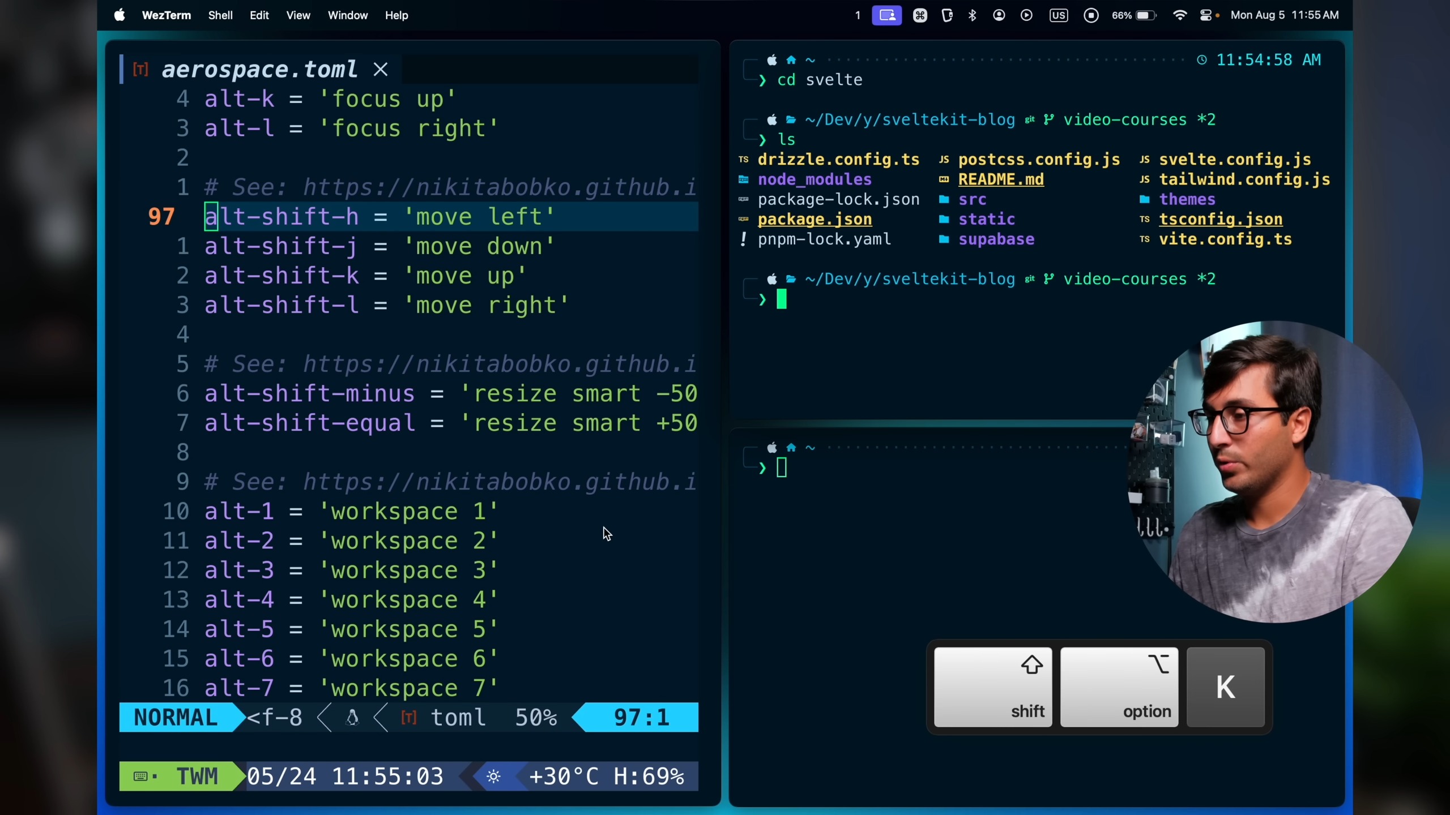Click the screen sharing menu bar icon
This screenshot has width=1450, height=815.
point(886,15)
